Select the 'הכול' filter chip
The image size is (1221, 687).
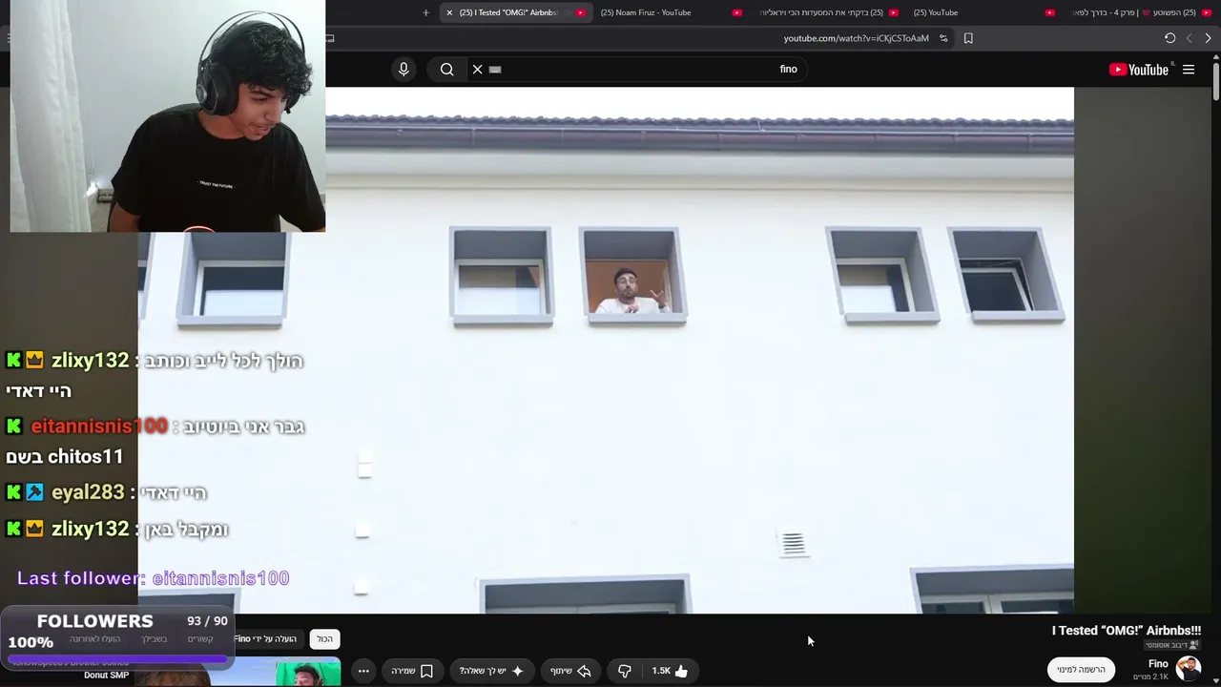(325, 638)
